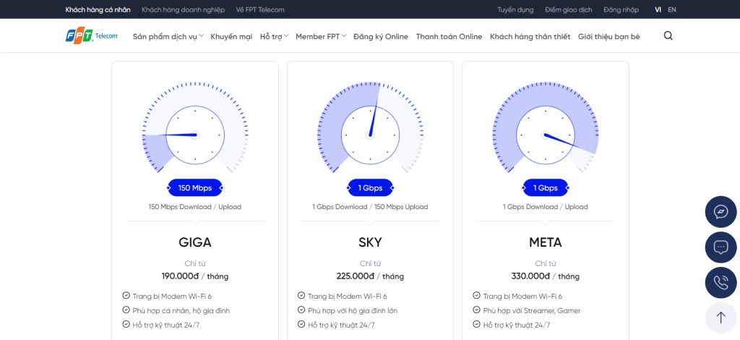Go to Đăng ký Online
Screen dimensions: 740x340
click(x=381, y=36)
